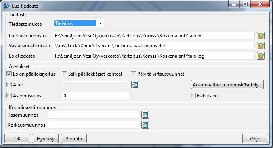Viewport: 273px width, 148px height.
Task: Click the disabled Alue text field
Action: pyautogui.click(x=95, y=85)
